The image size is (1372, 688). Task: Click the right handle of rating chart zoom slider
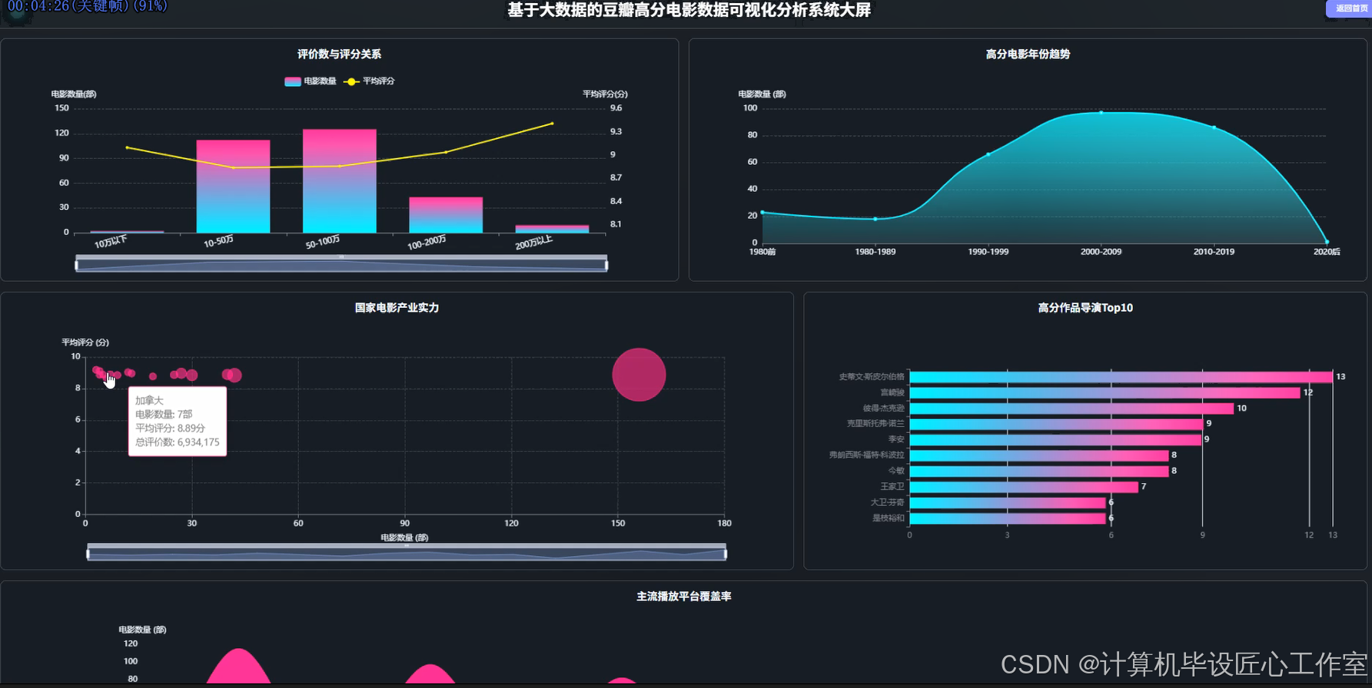606,265
